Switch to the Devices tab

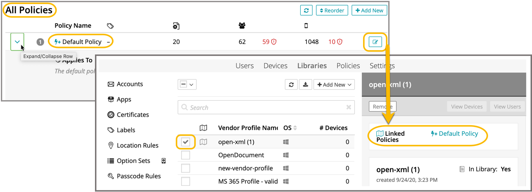click(x=275, y=65)
